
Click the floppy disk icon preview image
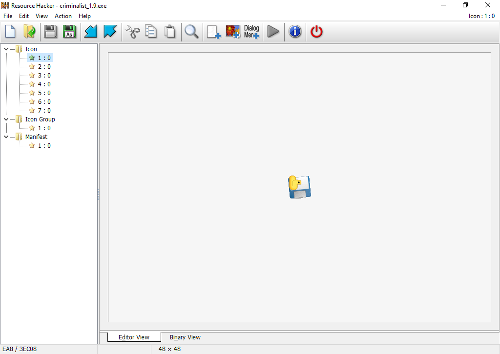[299, 187]
